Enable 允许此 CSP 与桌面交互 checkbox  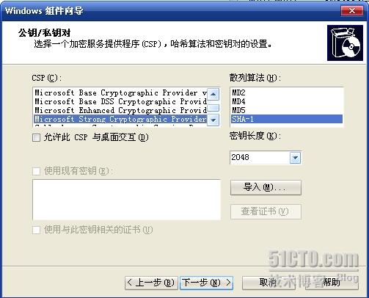37,138
